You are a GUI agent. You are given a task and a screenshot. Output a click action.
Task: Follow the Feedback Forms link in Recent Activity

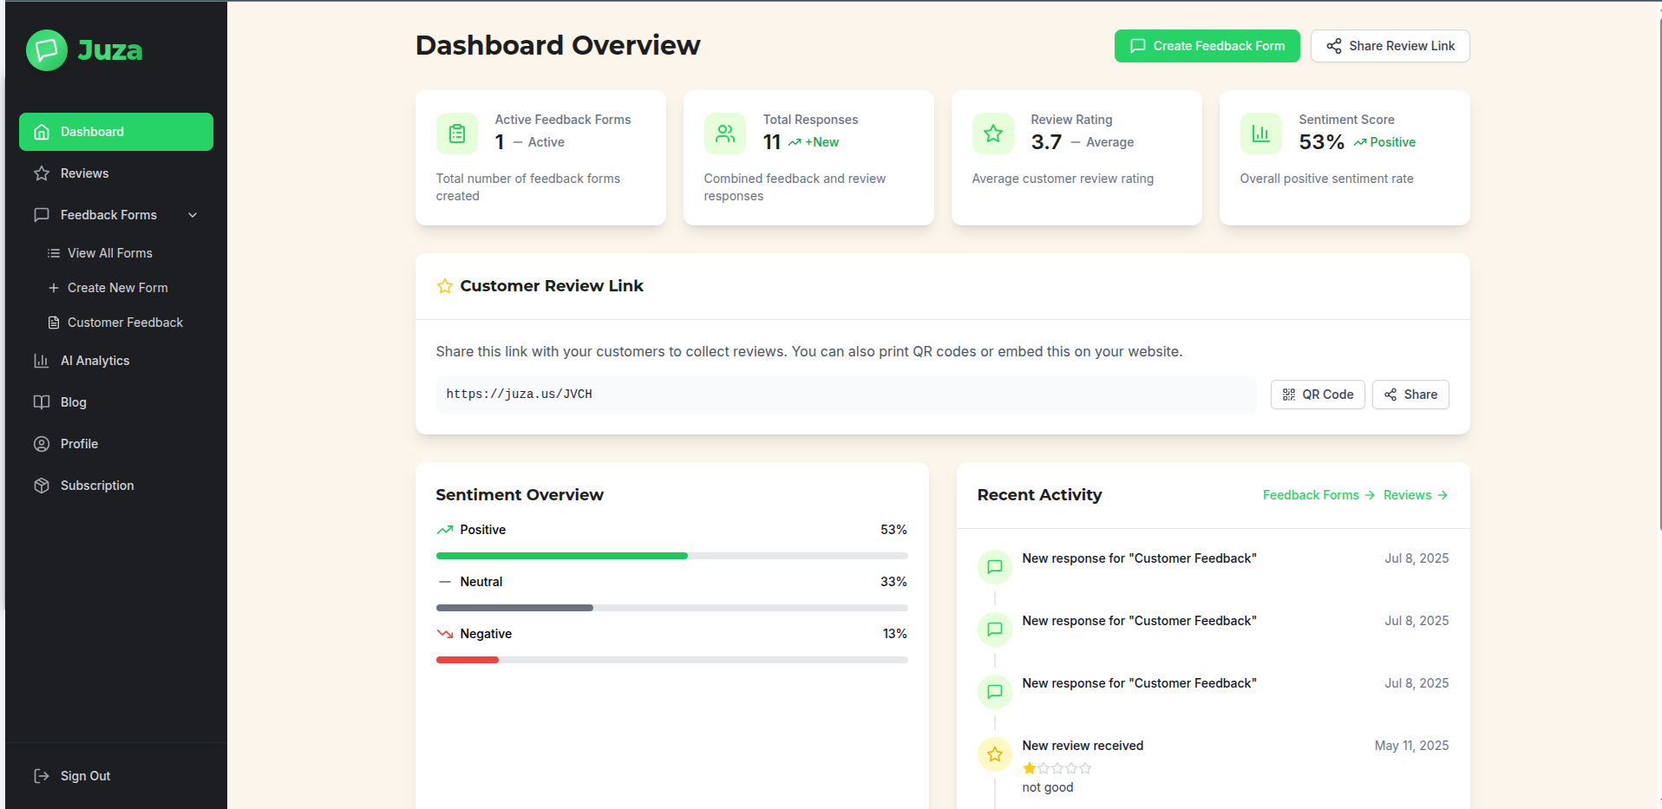coord(1318,495)
